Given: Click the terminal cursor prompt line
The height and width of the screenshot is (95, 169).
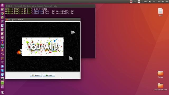Looking at the screenshot, I should click(6, 15).
